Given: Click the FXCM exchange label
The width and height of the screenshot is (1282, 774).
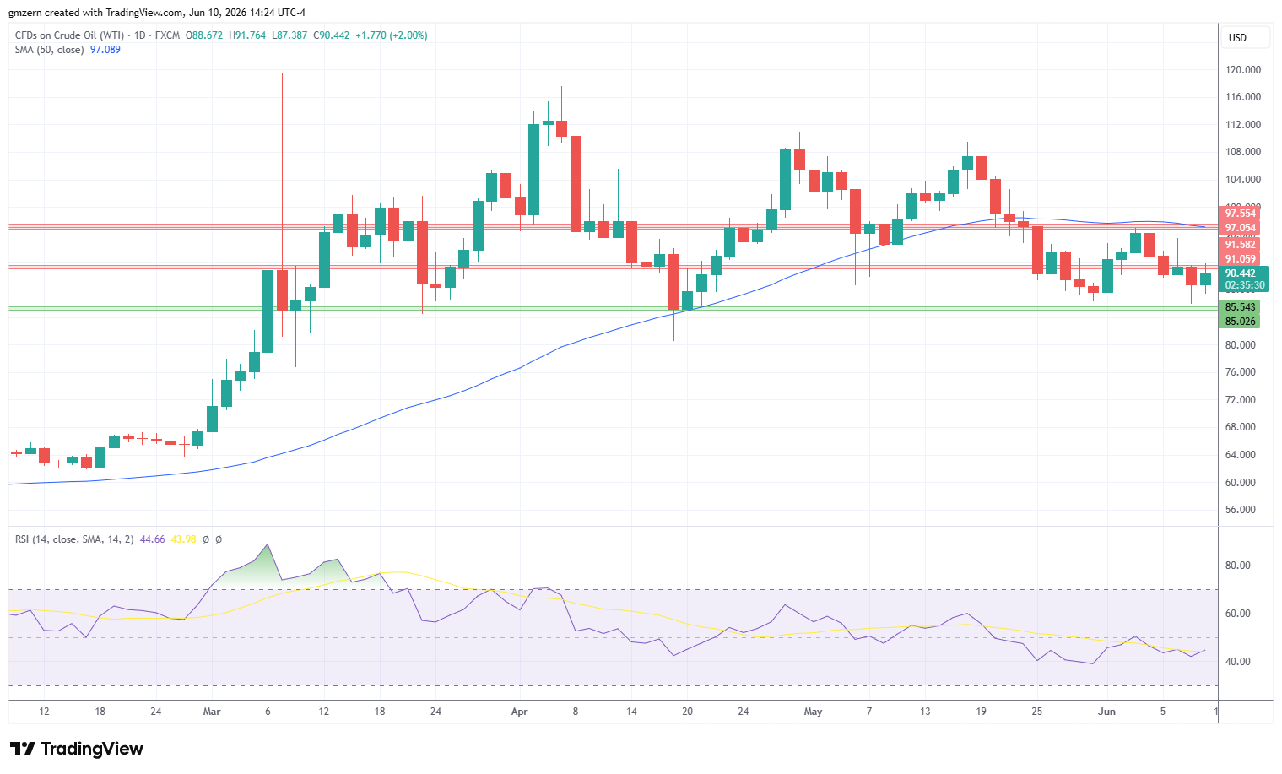Looking at the screenshot, I should click(167, 35).
